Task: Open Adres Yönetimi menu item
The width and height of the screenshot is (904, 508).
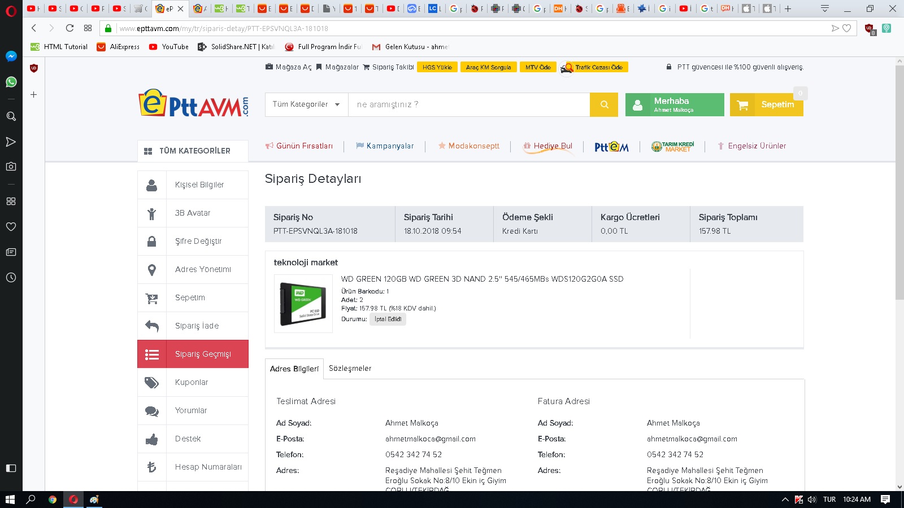Action: click(193, 269)
